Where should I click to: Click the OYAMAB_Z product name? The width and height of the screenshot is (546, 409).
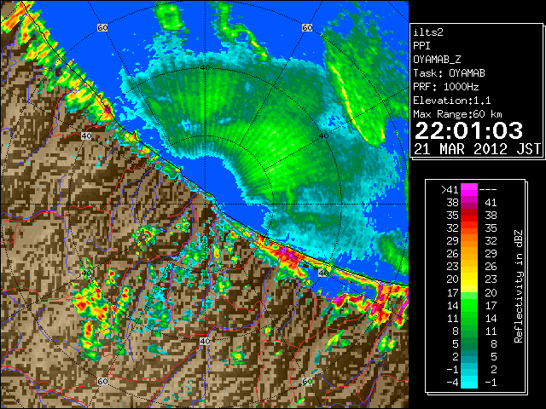point(437,60)
